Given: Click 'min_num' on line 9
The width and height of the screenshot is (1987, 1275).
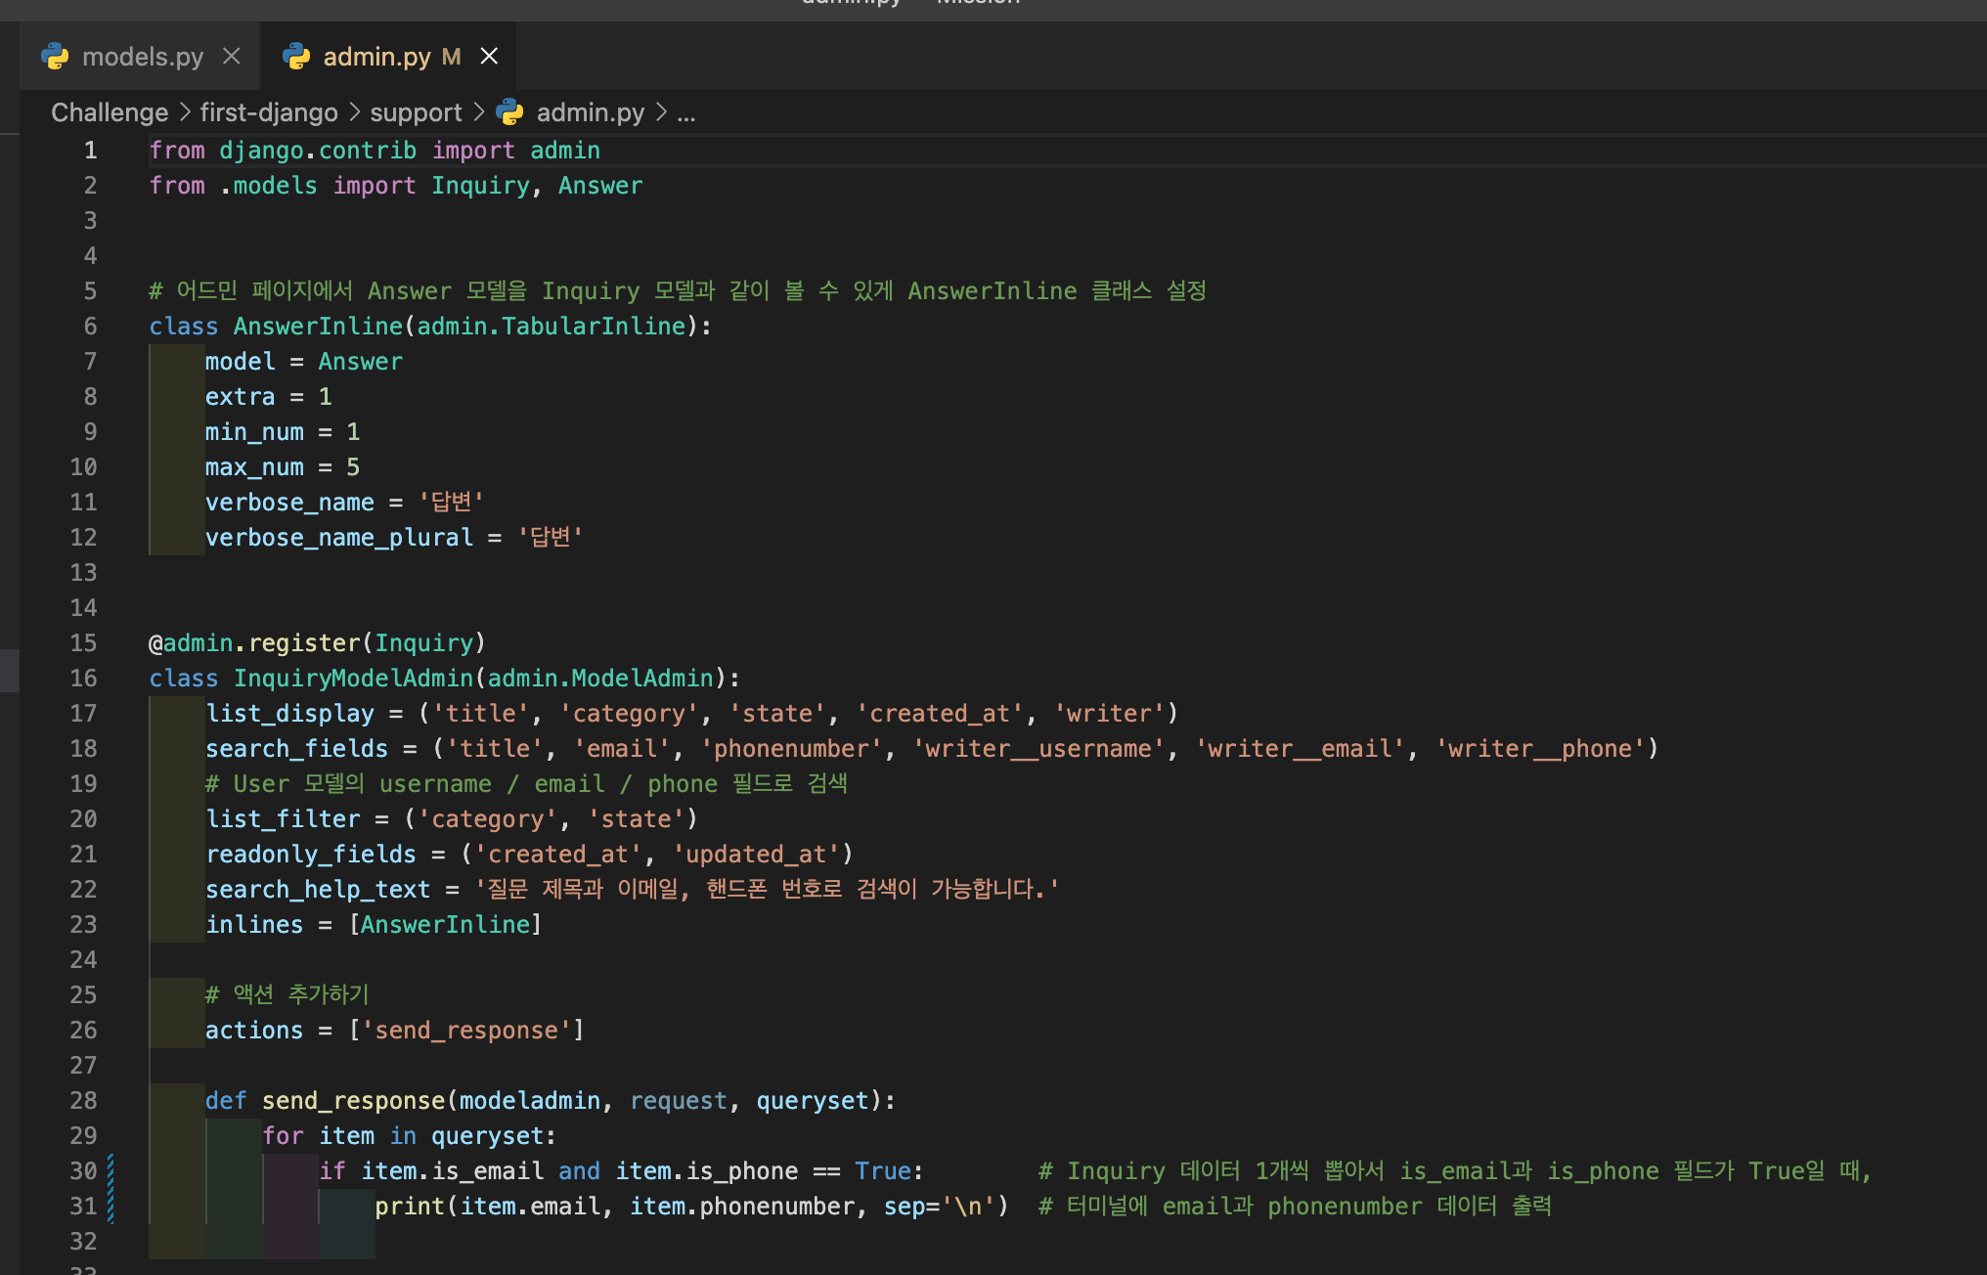Looking at the screenshot, I should 254,432.
